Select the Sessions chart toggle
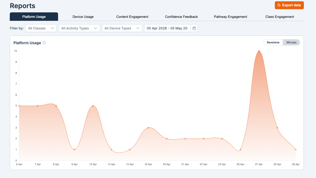Viewport: 316px width, 178px height. click(273, 42)
